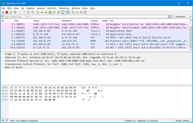Sort by the Time column header
Image resolution: width=193 pixels, height=123 pixels.
23,21
